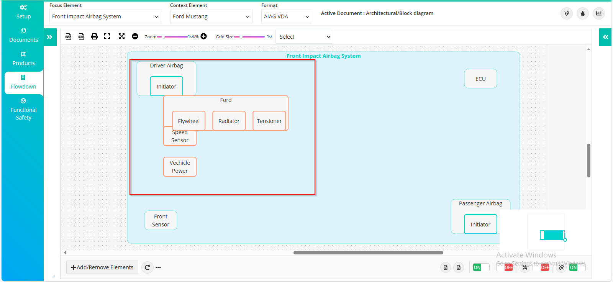Select the Front Sensor block
This screenshot has width=613, height=282.
click(161, 220)
